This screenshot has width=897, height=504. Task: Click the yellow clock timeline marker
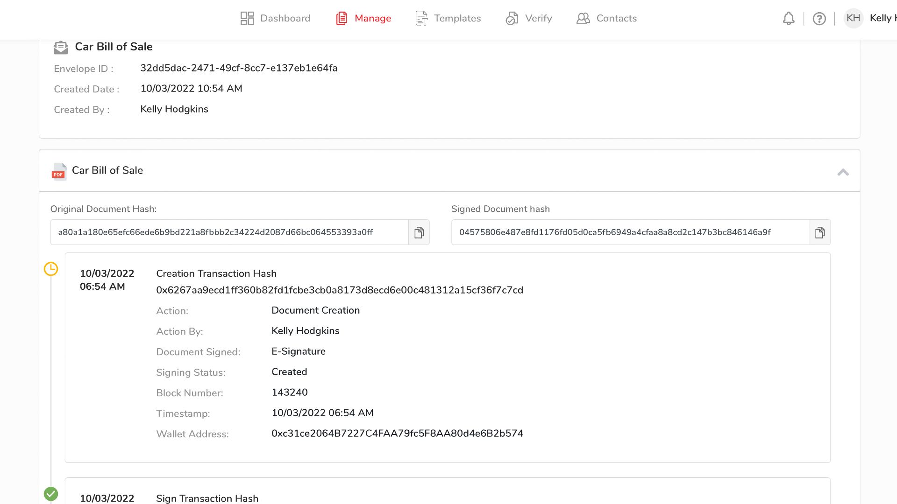(51, 269)
